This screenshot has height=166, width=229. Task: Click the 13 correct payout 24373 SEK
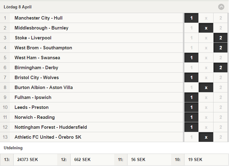tap(28, 159)
